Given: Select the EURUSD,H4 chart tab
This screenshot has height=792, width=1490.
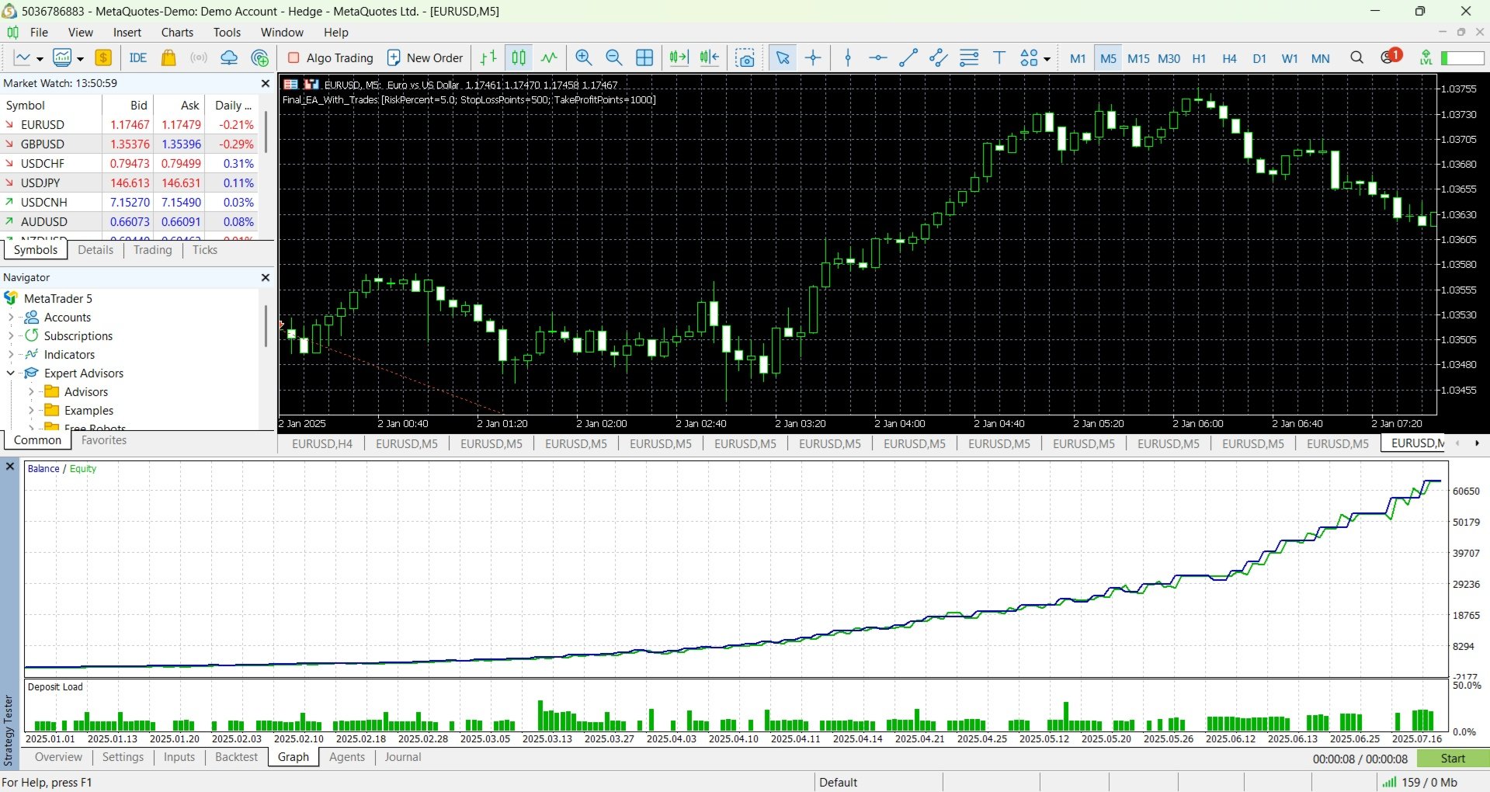Looking at the screenshot, I should point(322,443).
